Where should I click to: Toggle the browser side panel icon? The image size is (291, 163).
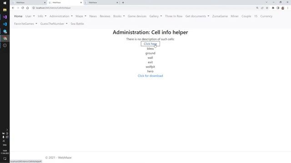point(278,8)
